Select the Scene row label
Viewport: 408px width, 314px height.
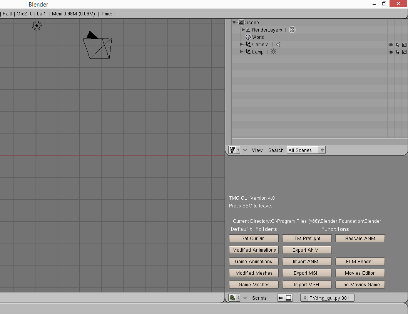[252, 23]
